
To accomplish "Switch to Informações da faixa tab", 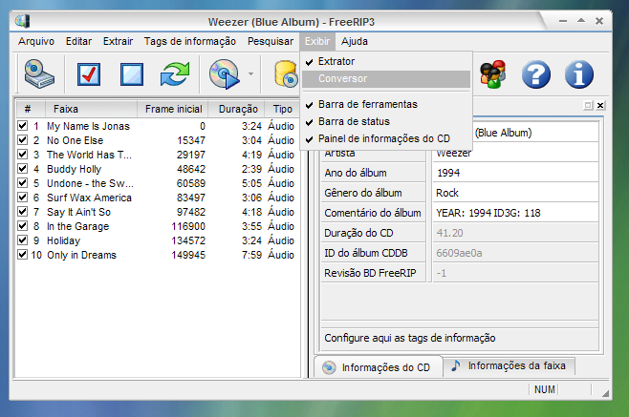I will click(x=510, y=365).
